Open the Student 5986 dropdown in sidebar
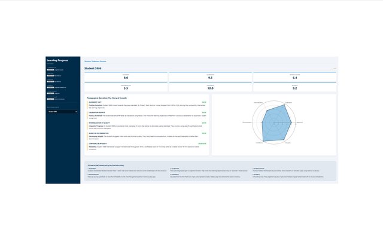 62,111
